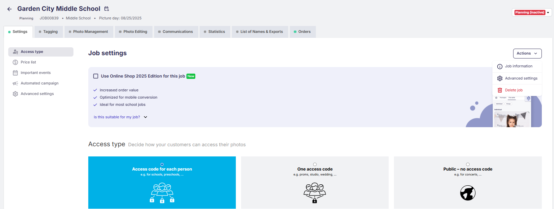Click the Optimized for mobile conversion text

click(x=128, y=98)
